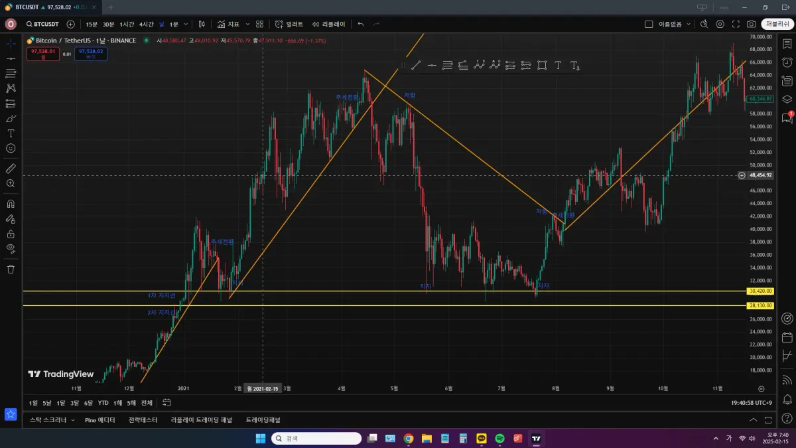The width and height of the screenshot is (796, 448).
Task: Open the emoji icons tool
Action: click(x=11, y=148)
